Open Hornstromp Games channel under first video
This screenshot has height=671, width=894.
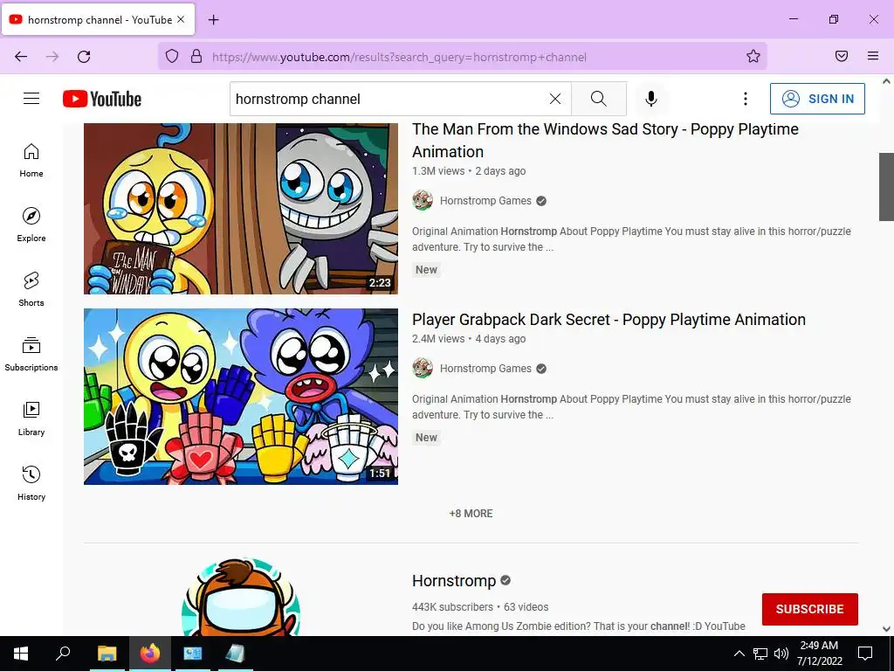[x=485, y=201]
